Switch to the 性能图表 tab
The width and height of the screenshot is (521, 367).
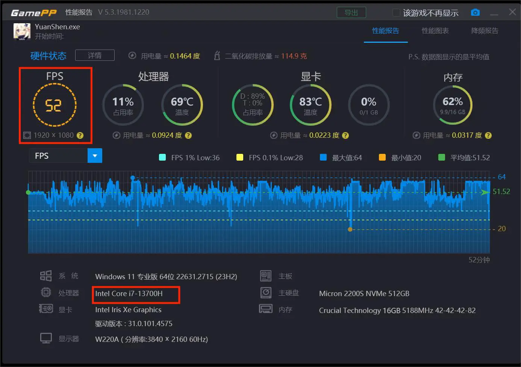click(x=435, y=31)
